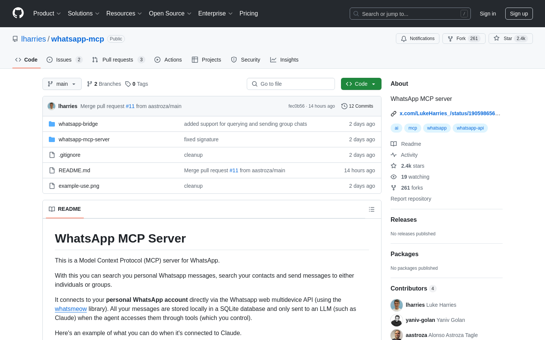Screen dimensions: 545x340
Task: Open the whatsapp-mcp-server folder
Action: [84, 139]
